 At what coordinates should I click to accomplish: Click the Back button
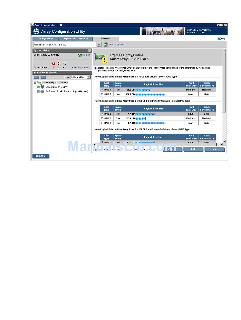point(193,149)
